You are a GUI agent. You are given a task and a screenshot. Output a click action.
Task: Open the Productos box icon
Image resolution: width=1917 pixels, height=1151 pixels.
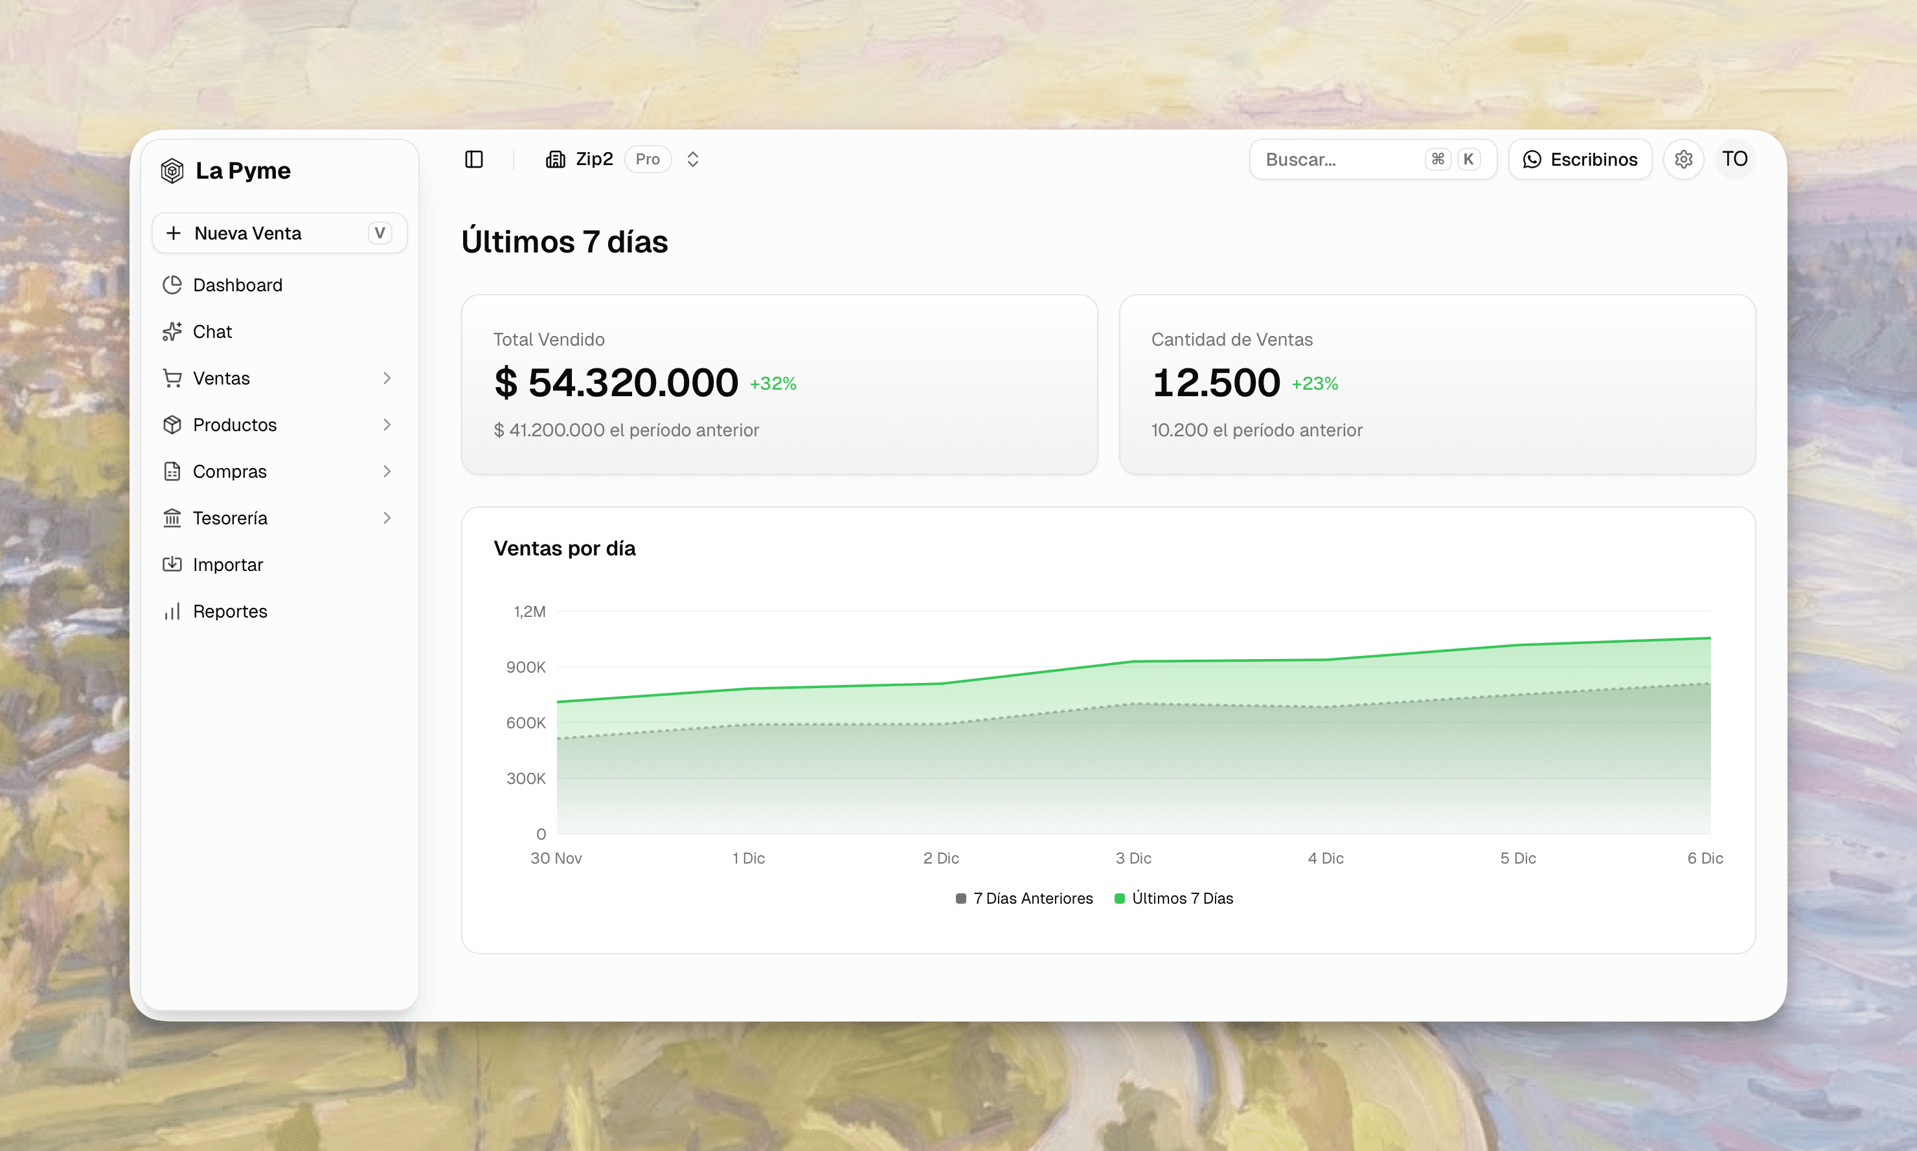click(x=172, y=424)
